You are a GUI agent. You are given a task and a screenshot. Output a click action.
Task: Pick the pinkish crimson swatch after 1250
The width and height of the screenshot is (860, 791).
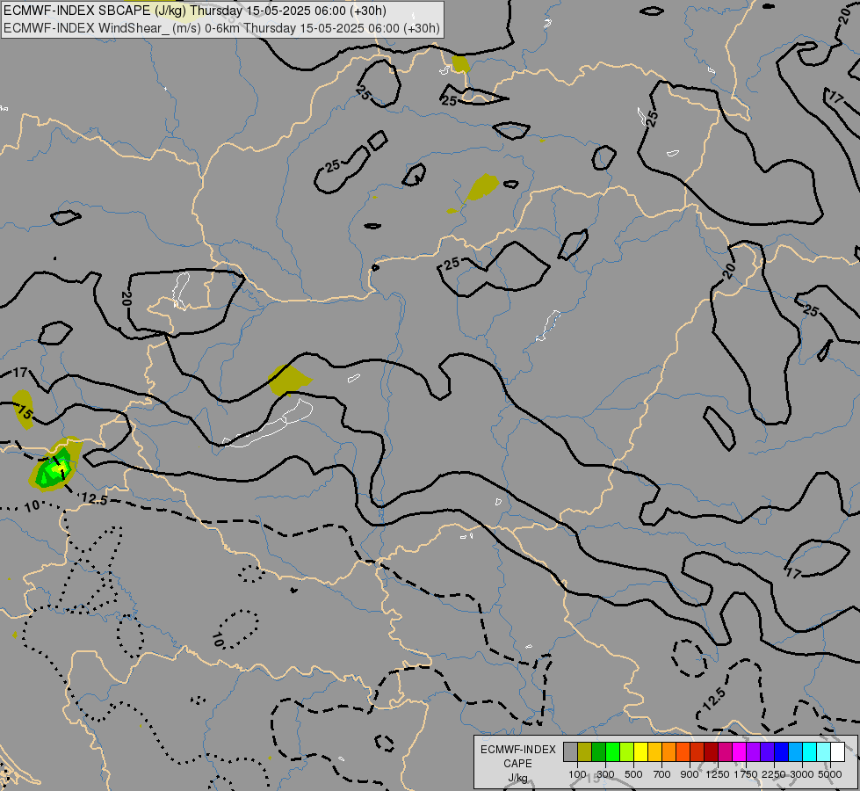point(725,751)
